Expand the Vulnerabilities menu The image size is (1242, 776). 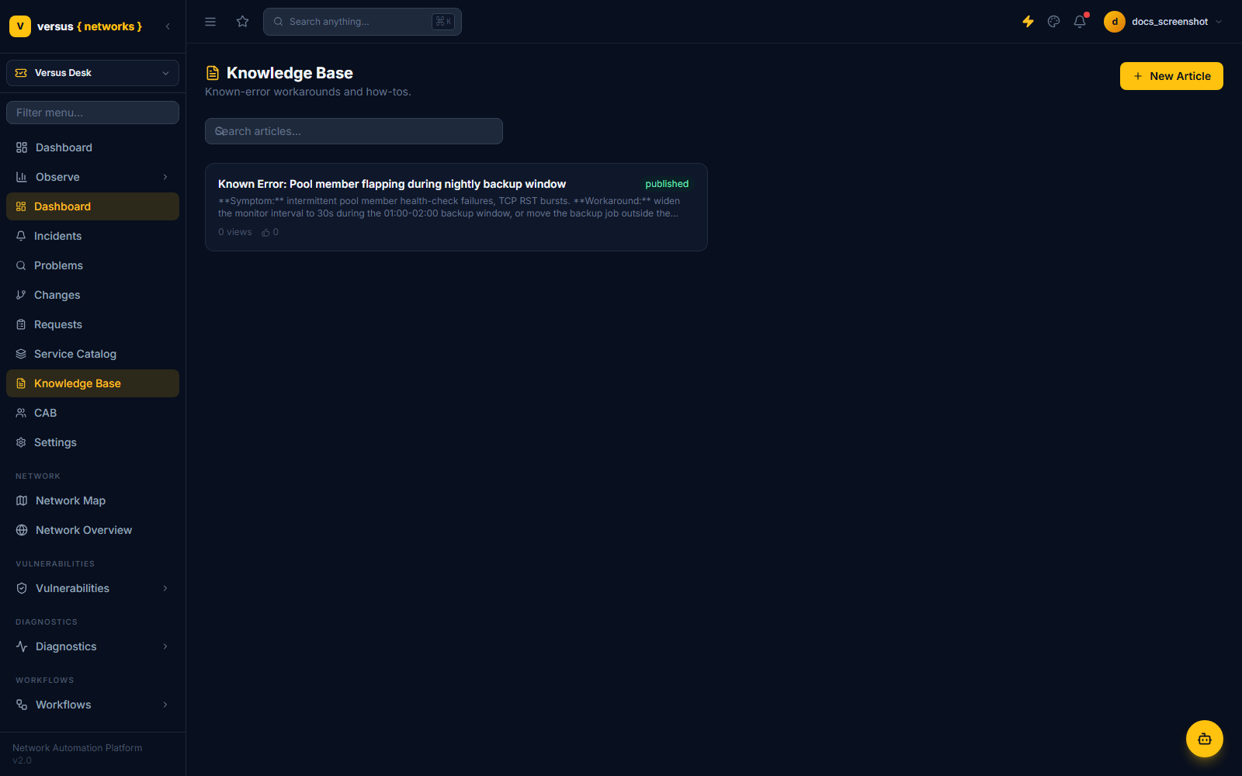point(92,588)
